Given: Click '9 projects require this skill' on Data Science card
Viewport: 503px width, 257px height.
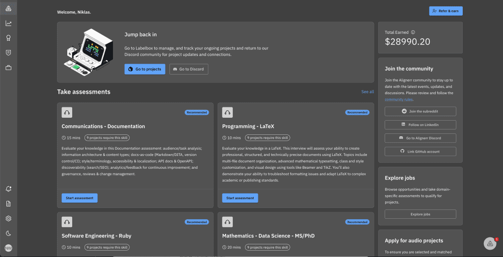Looking at the screenshot, I should [268, 247].
